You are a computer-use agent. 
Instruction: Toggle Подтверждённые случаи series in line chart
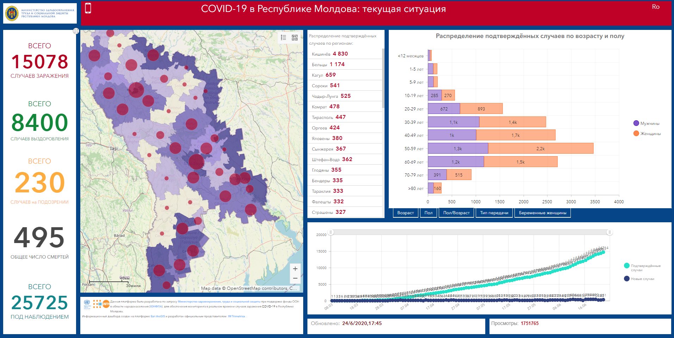642,268
